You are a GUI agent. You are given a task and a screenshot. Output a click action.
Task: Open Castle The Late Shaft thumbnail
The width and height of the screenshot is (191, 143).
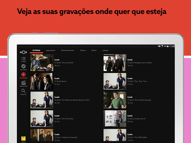coord(42,63)
